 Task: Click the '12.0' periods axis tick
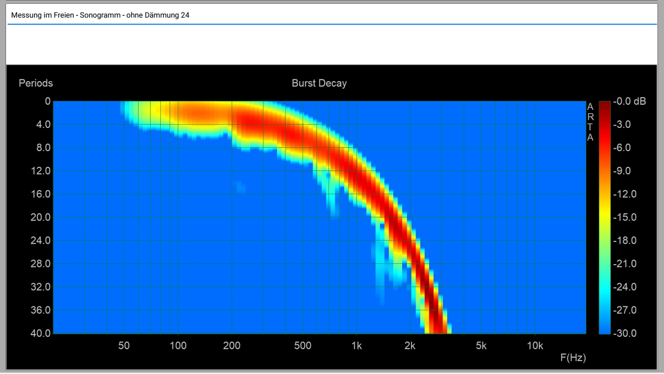[x=40, y=171]
